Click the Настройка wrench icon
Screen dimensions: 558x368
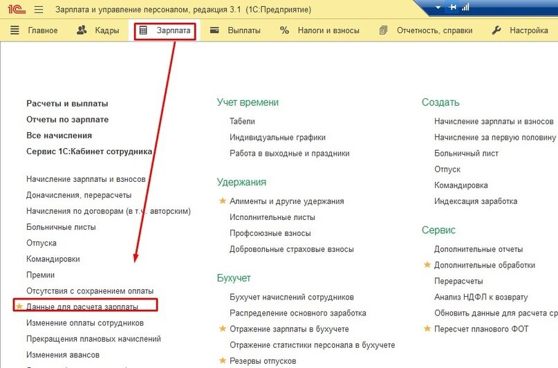click(496, 30)
